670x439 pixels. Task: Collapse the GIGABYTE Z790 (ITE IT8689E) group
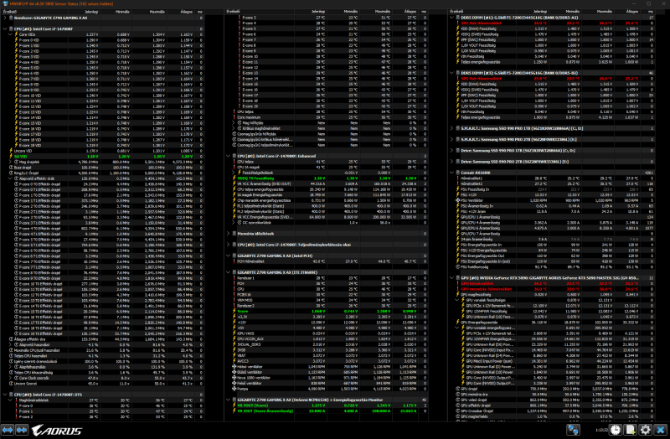pos(228,272)
